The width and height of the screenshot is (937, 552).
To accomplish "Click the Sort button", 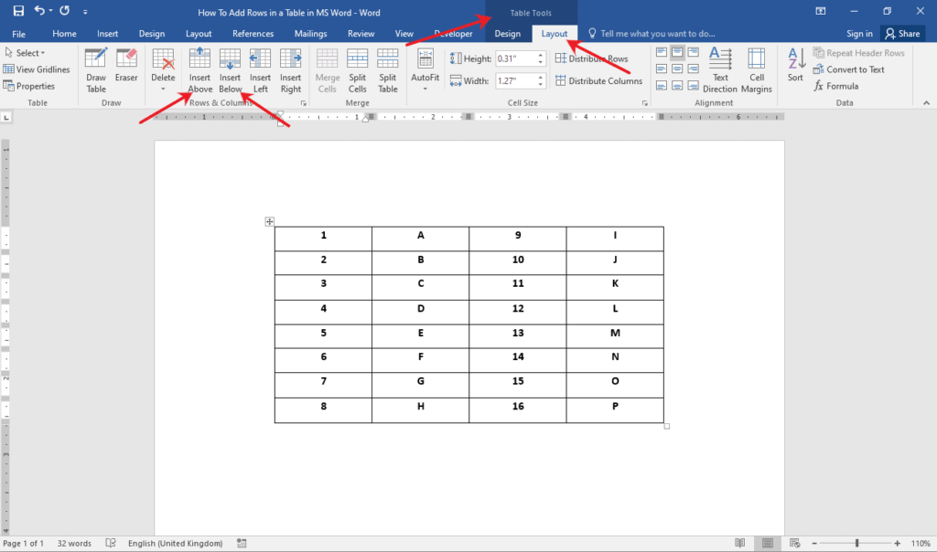I will (795, 65).
